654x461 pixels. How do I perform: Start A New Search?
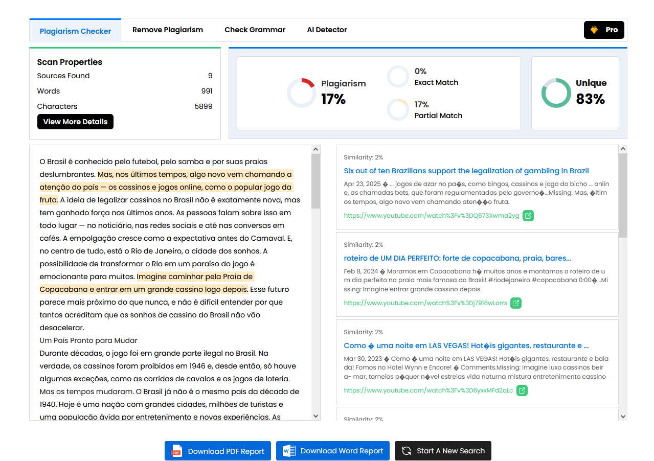(x=443, y=451)
